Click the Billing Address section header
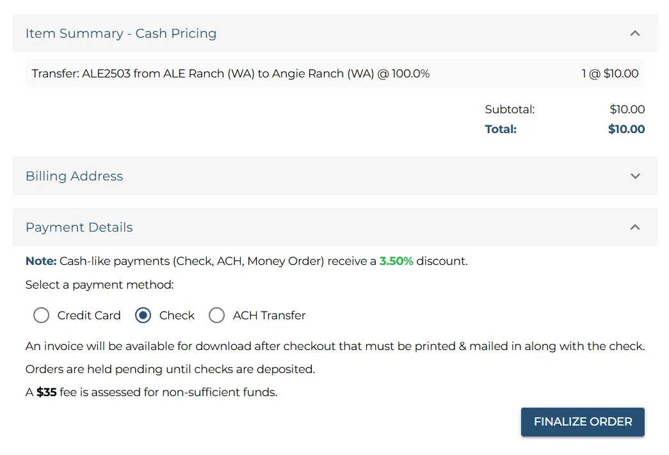The height and width of the screenshot is (455, 669). [74, 176]
